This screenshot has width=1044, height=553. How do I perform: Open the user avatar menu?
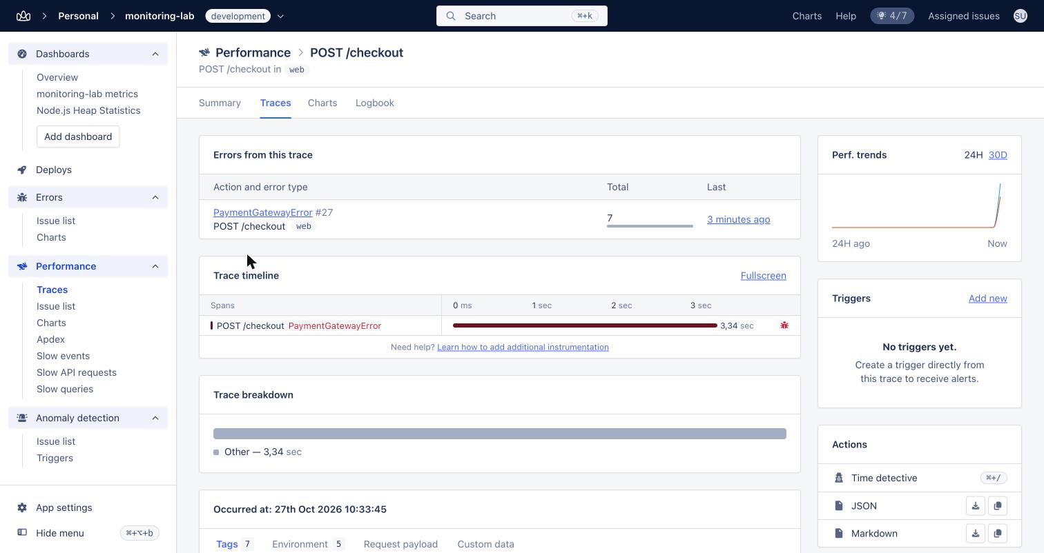point(1020,16)
